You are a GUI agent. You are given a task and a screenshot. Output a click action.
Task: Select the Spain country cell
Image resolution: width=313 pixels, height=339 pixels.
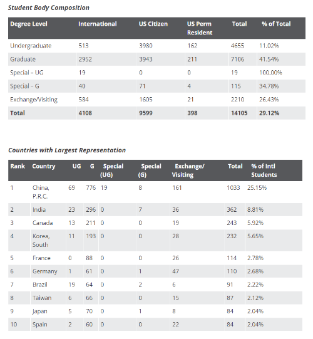[x=39, y=325]
